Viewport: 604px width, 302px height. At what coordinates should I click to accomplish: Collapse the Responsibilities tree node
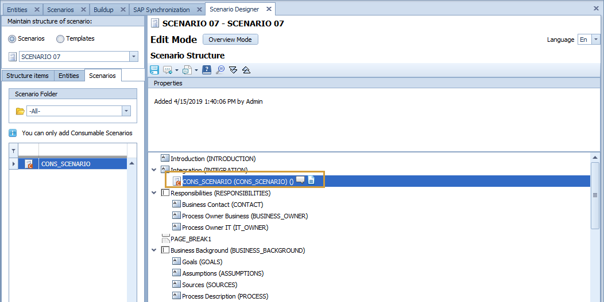point(154,193)
